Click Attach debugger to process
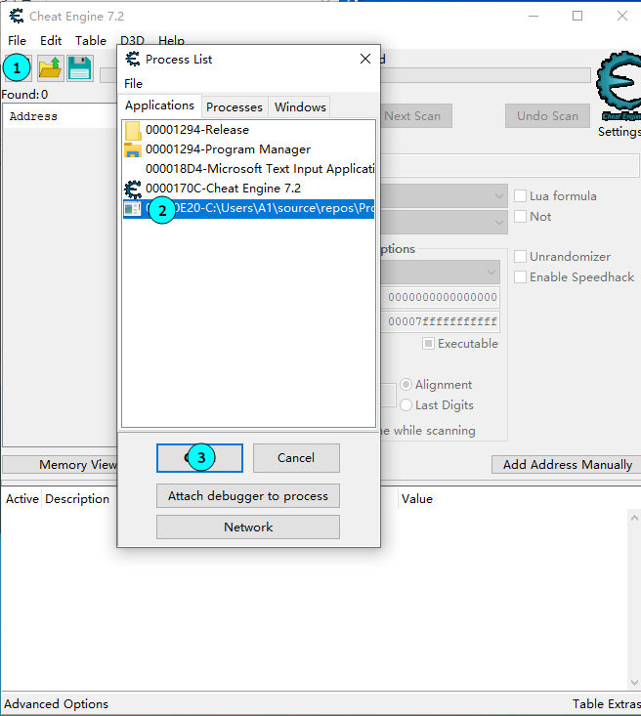Image resolution: width=641 pixels, height=716 pixels. [x=248, y=496]
